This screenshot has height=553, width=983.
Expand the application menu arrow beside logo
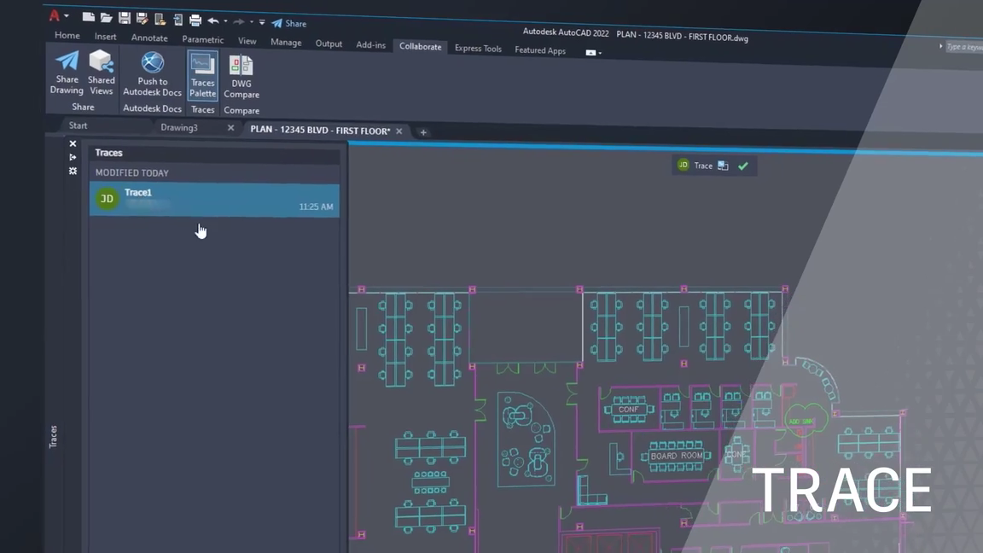66,16
